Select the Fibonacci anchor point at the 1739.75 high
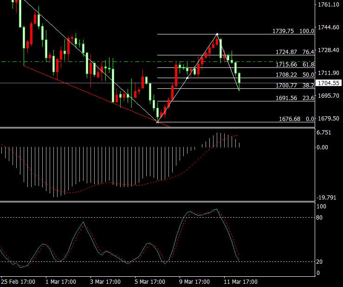This screenshot has height=287, width=343. click(x=217, y=34)
